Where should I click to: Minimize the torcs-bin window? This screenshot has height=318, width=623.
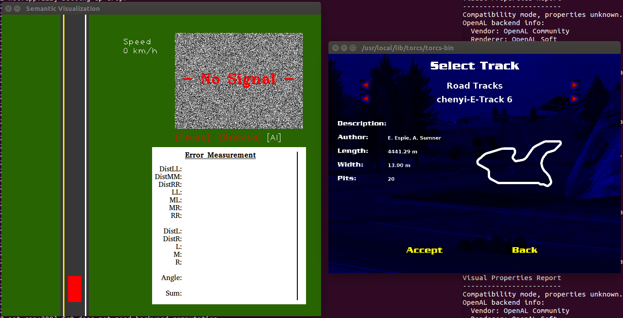[344, 48]
